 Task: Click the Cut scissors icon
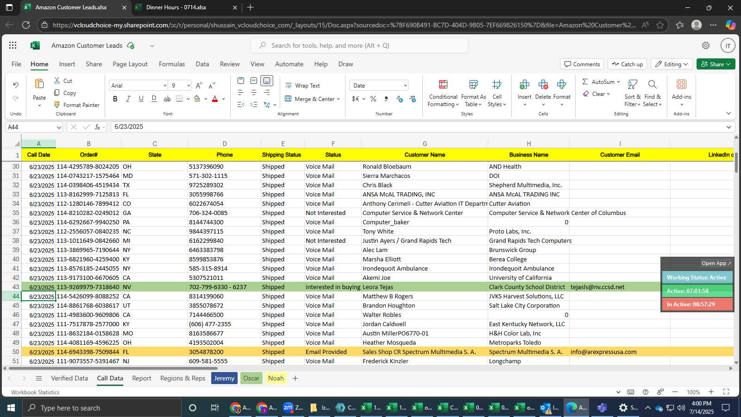click(57, 81)
